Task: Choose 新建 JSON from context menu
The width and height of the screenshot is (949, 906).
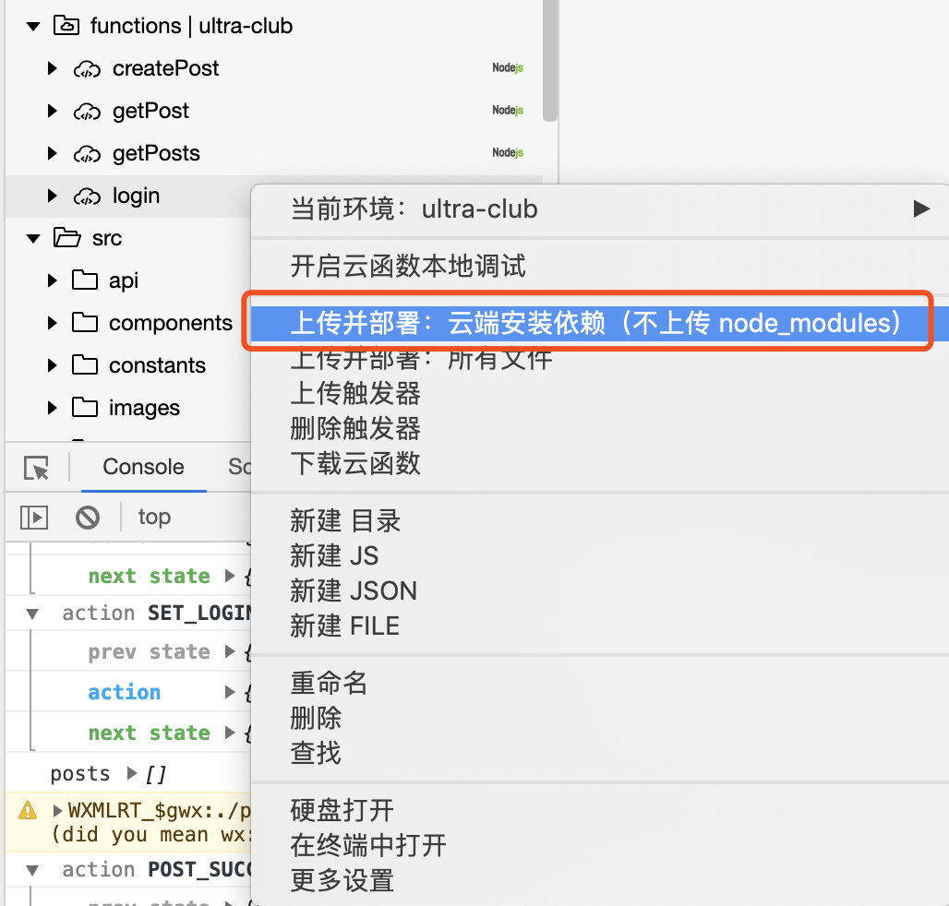Action: tap(354, 590)
